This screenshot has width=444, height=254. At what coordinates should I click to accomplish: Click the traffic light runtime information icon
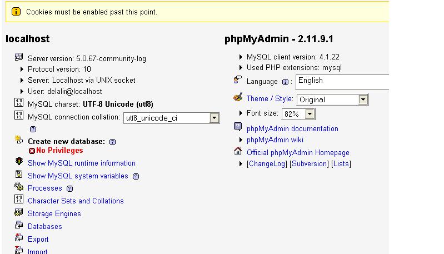19,161
